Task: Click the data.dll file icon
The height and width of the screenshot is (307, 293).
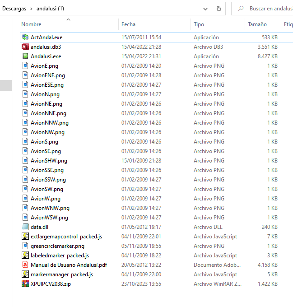Action: (25, 227)
